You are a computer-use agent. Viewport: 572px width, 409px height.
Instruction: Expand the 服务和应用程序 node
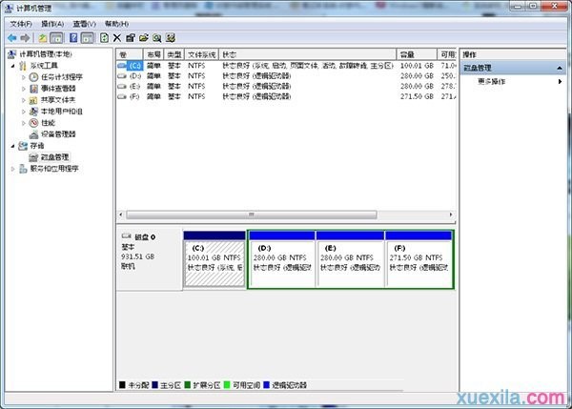tap(13, 168)
